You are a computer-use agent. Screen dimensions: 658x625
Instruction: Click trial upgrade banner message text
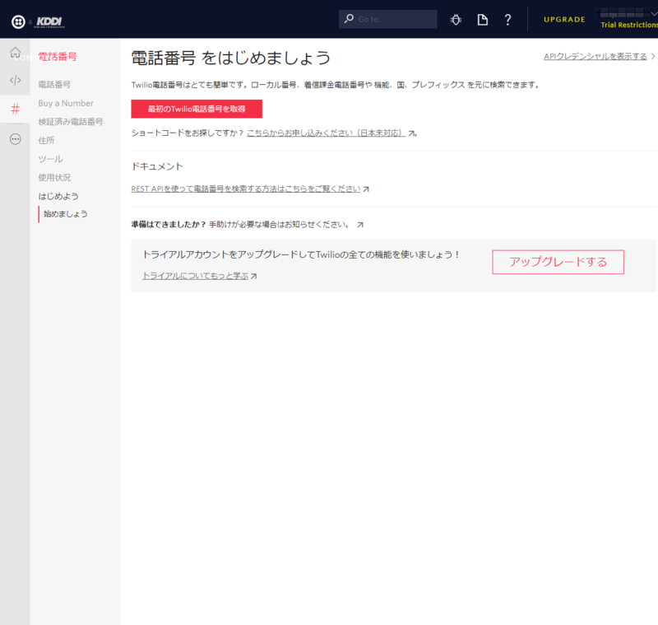coord(301,254)
